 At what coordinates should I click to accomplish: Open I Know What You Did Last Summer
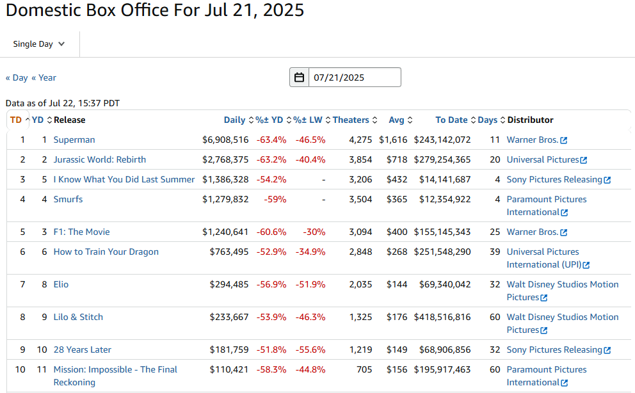point(124,179)
